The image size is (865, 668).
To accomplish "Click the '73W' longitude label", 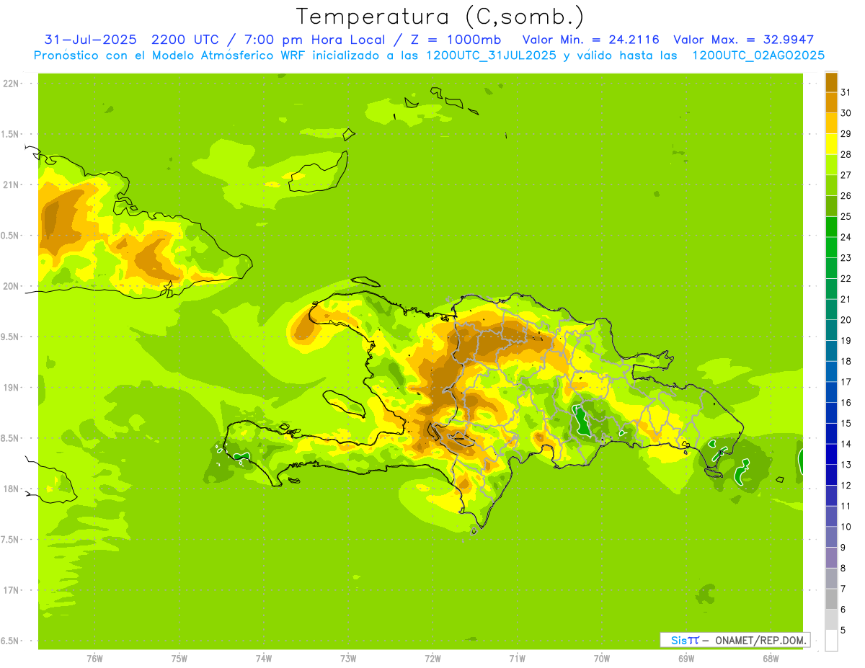I will (348, 659).
